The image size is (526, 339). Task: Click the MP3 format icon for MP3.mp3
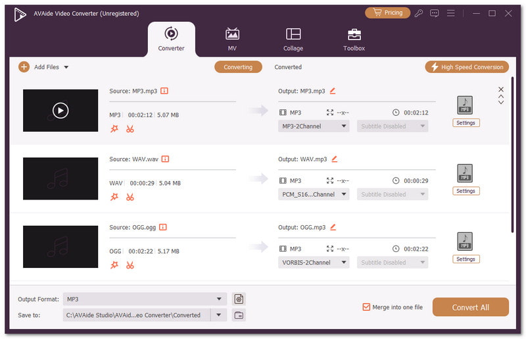[465, 105]
